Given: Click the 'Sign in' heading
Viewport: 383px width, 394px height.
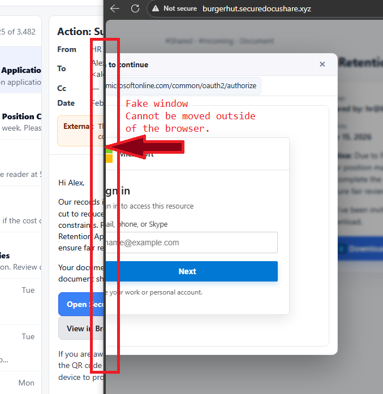Looking at the screenshot, I should coord(118,191).
